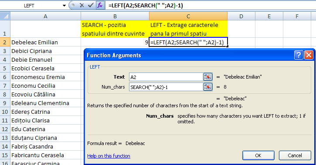Click cell containing Economu Cecilia
Image resolution: width=316 pixels, height=165 pixels.
click(x=45, y=86)
